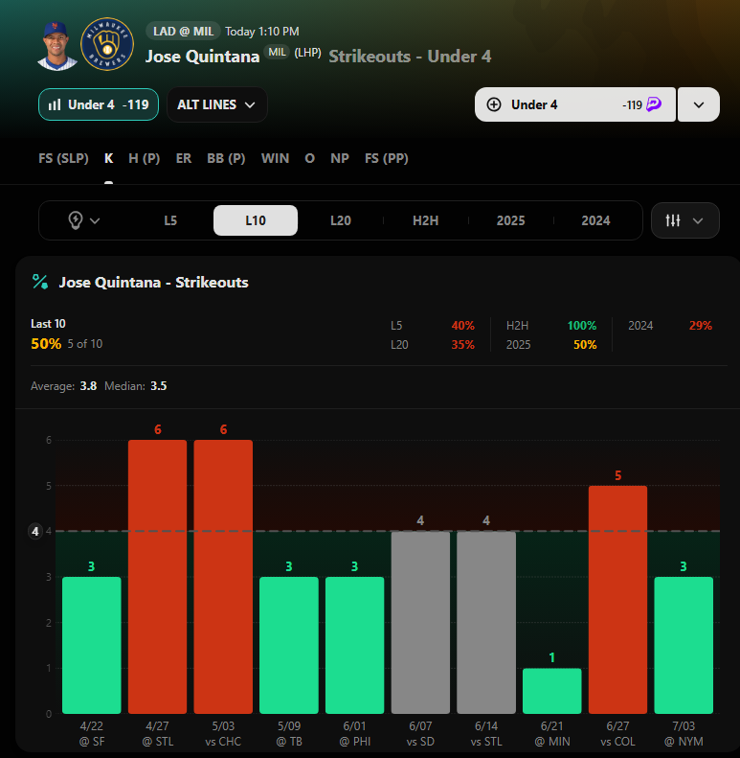Click the 5/03 vs CHC red bar
Screen dimensions: 740x758
[x=223, y=577]
